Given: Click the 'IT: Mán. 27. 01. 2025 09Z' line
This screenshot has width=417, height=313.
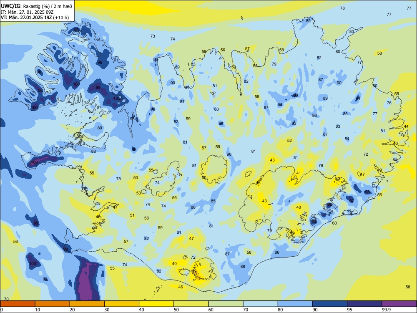Looking at the screenshot, I should coord(27,12).
